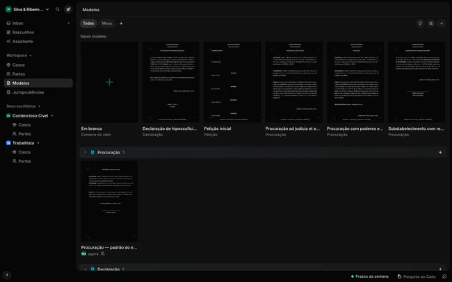Add a new view tab with plus
Viewport: 452px width, 282px height.
point(121,24)
